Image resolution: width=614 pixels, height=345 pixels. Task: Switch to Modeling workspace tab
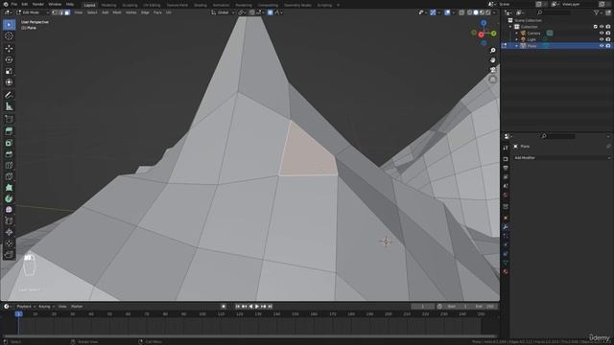[108, 5]
